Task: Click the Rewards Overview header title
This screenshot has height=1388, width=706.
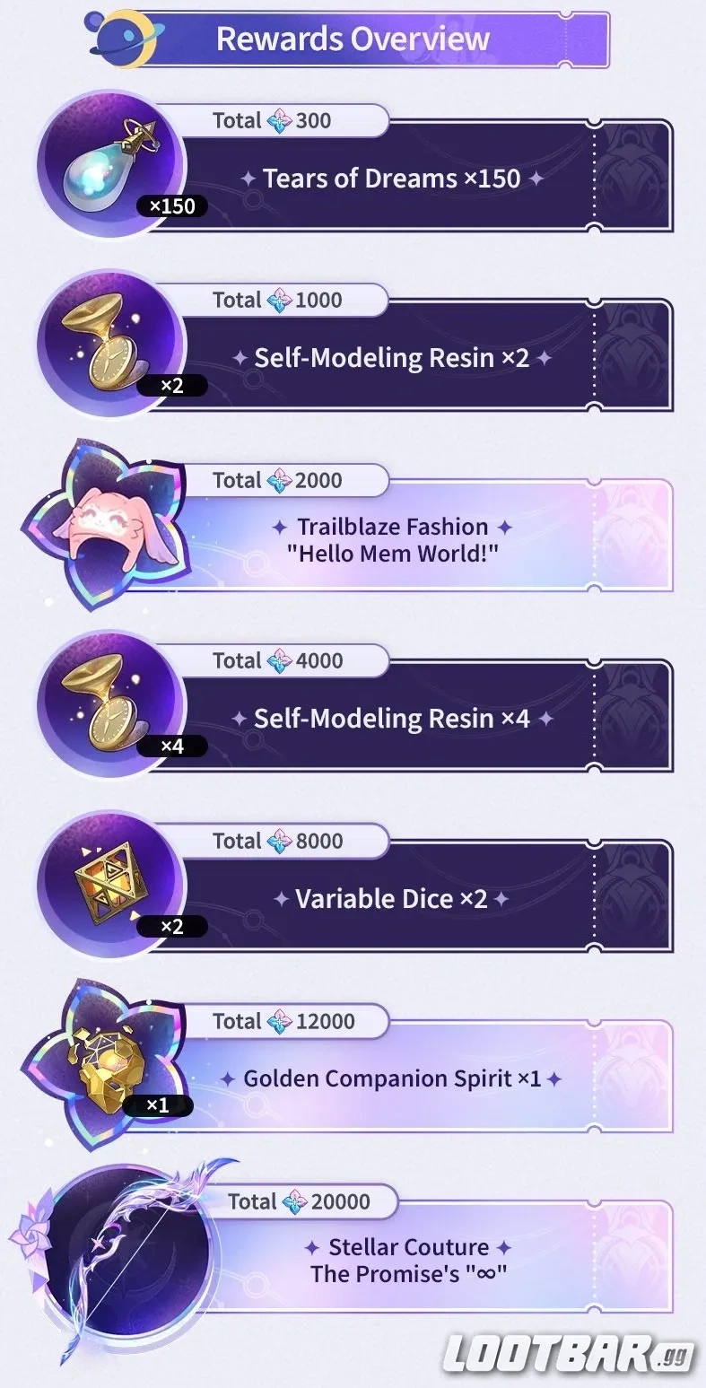Action: [353, 39]
